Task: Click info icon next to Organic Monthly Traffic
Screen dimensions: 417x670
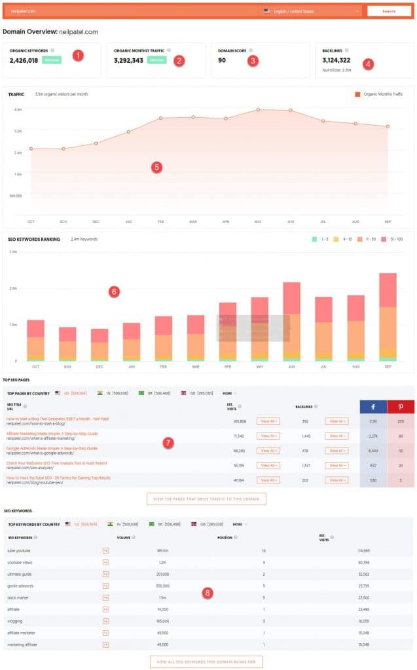Action: tap(168, 50)
